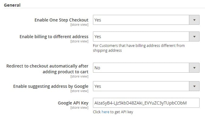Select the General section heading
This screenshot has width=205, height=119.
[12, 5]
